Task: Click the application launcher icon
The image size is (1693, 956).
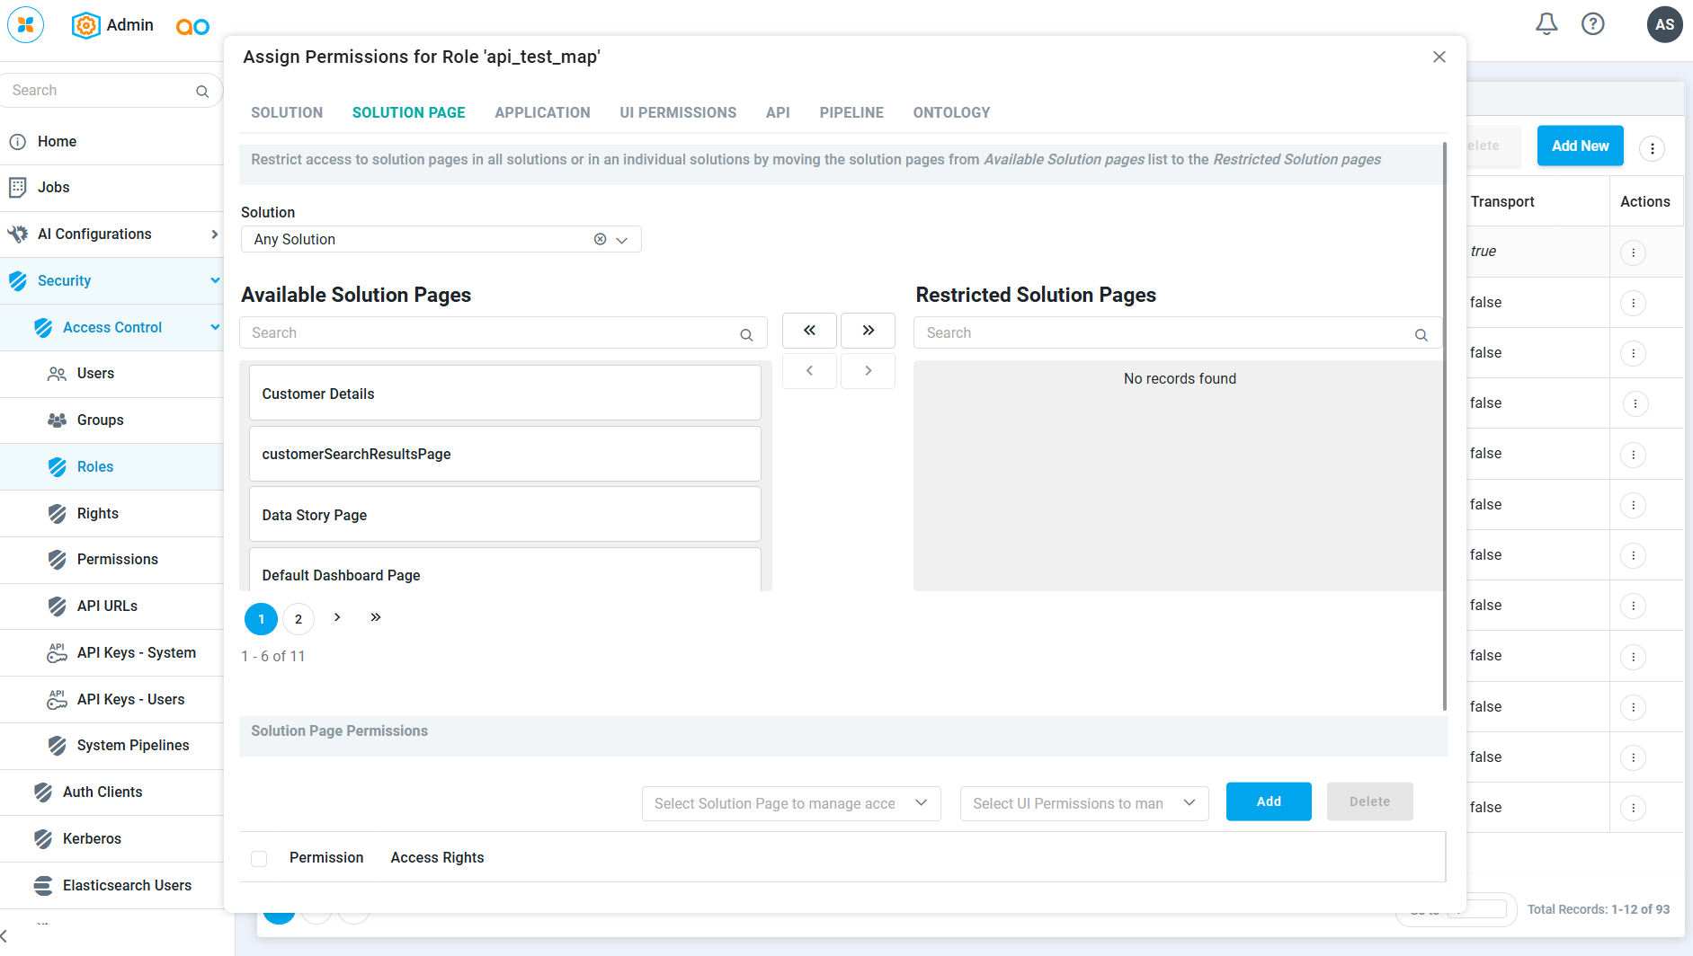Action: click(25, 24)
